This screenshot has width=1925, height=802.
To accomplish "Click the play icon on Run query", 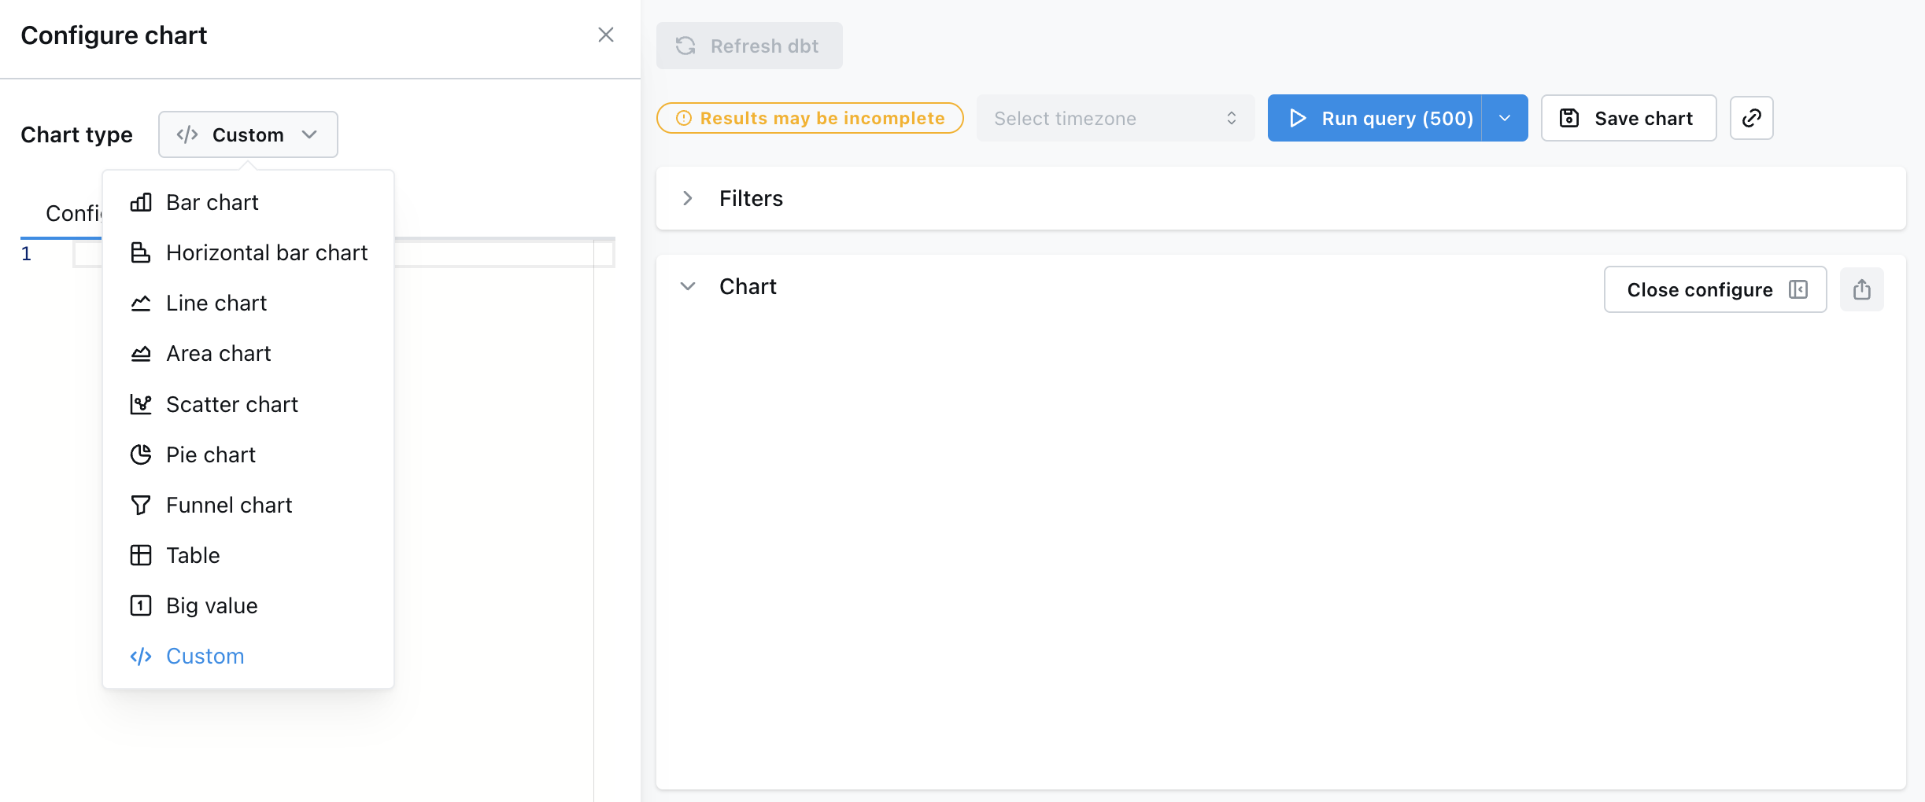I will (1298, 118).
